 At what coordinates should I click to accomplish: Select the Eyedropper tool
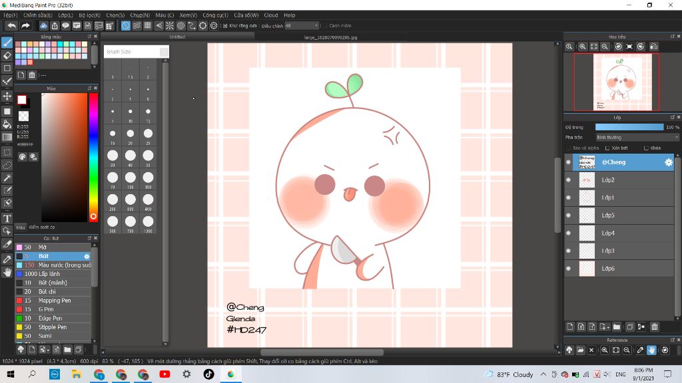(x=7, y=259)
